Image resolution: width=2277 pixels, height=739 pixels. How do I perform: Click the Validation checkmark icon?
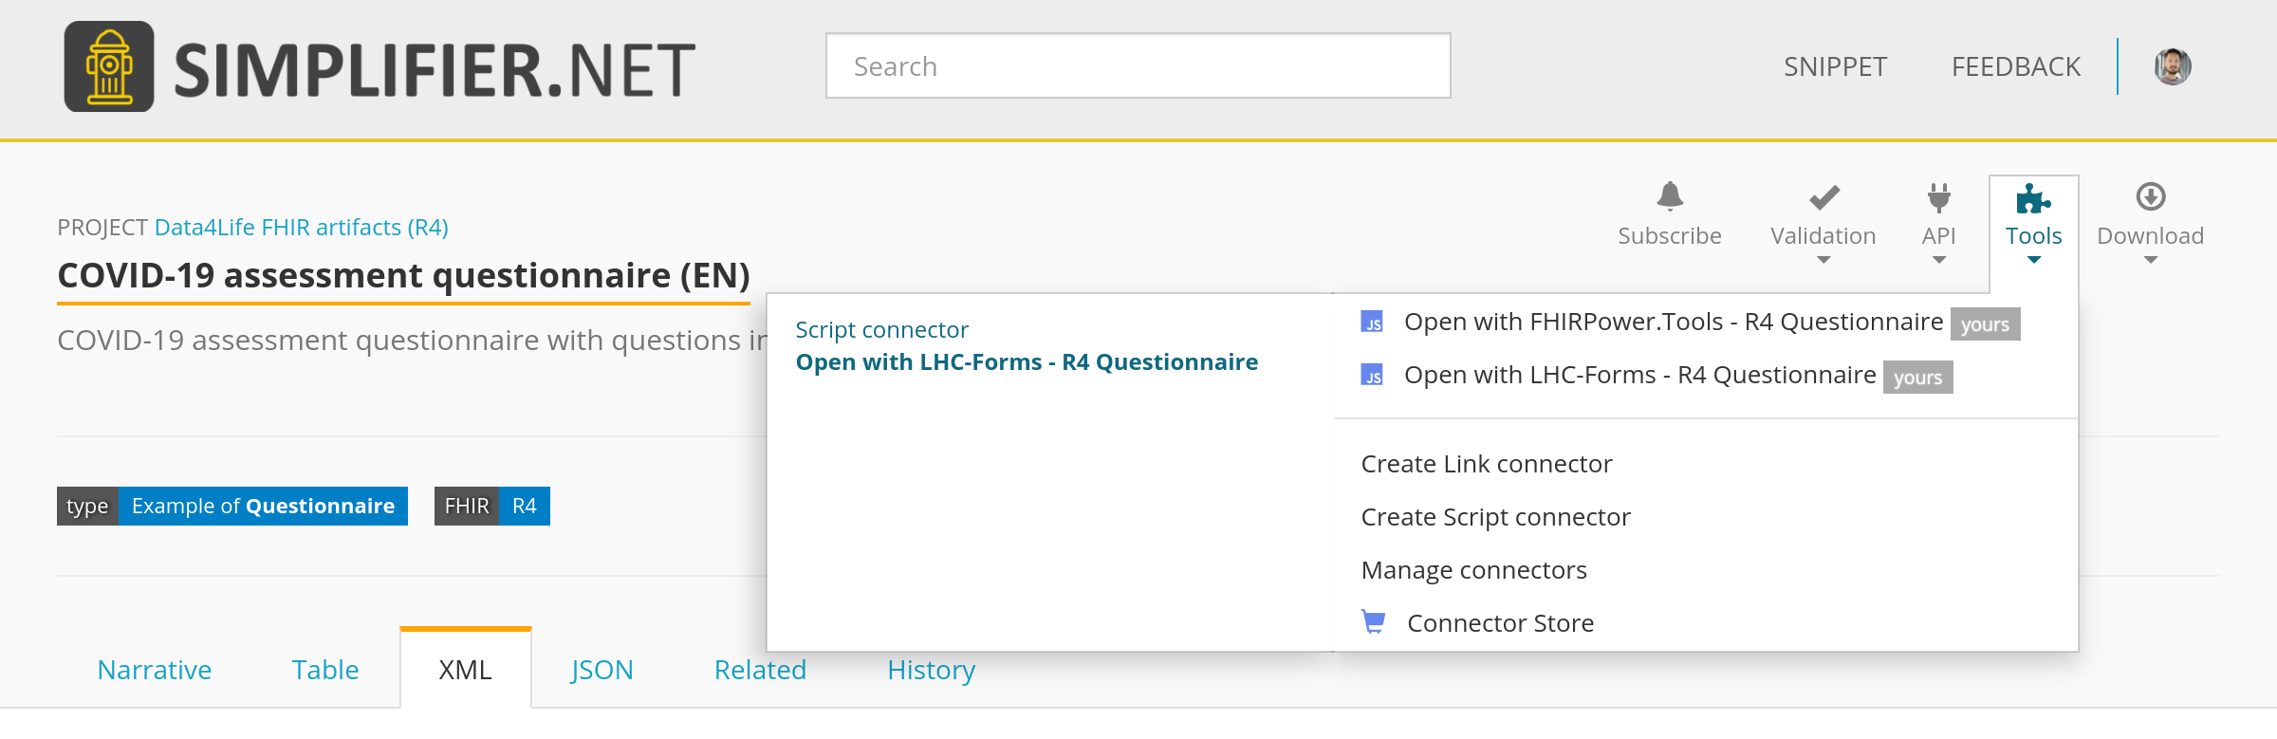pyautogui.click(x=1823, y=197)
